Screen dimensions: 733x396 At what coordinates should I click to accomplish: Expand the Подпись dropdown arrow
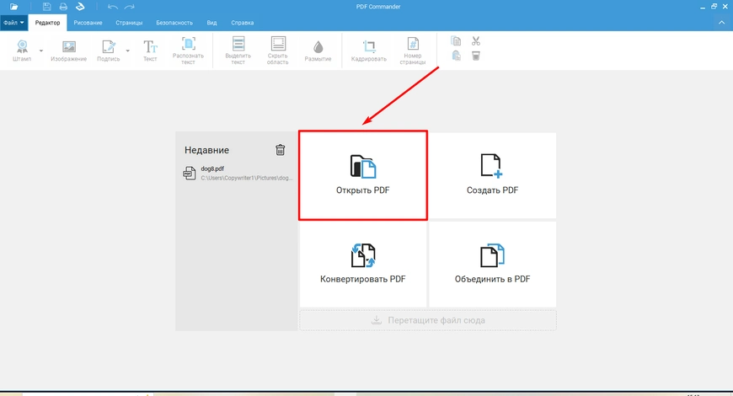click(127, 51)
